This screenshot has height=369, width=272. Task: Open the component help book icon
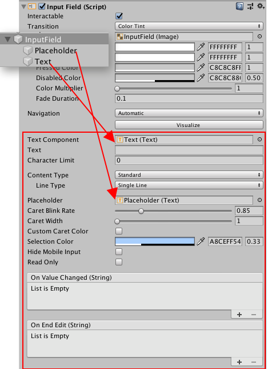pyautogui.click(x=239, y=6)
